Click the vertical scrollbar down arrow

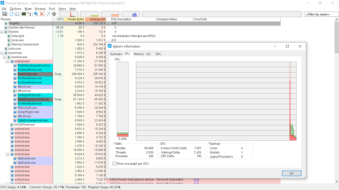click(x=337, y=181)
